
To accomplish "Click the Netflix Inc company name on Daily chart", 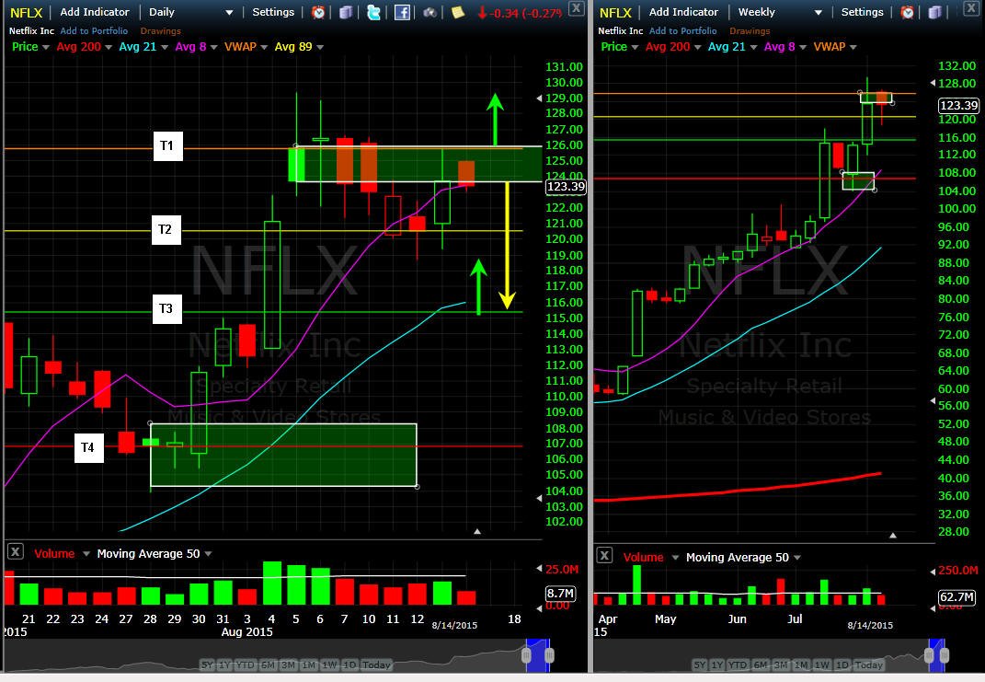I will click(x=31, y=30).
